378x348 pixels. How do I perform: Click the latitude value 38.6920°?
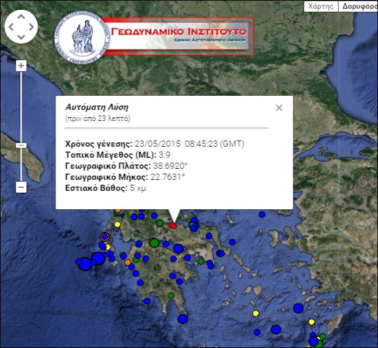point(170,166)
